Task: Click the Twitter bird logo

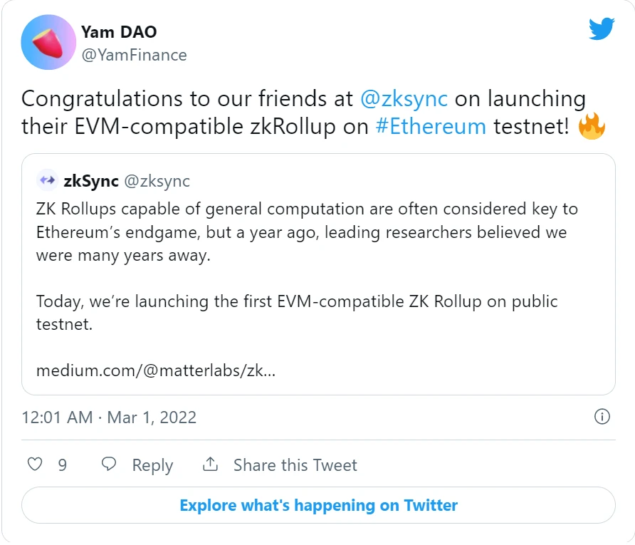Action: 602,28
